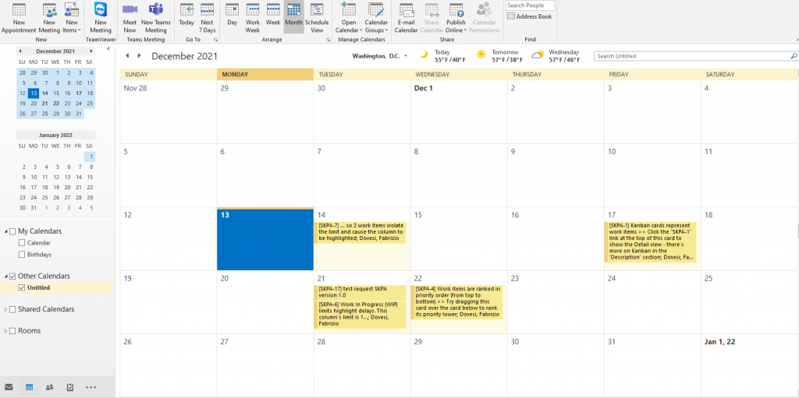This screenshot has height=398, width=799.
Task: Click the search magnifier icon
Action: 794,56
